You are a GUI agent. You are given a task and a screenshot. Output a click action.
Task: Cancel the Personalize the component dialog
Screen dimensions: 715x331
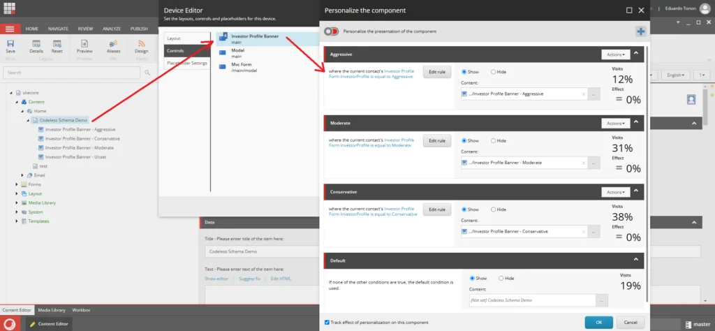(631, 323)
